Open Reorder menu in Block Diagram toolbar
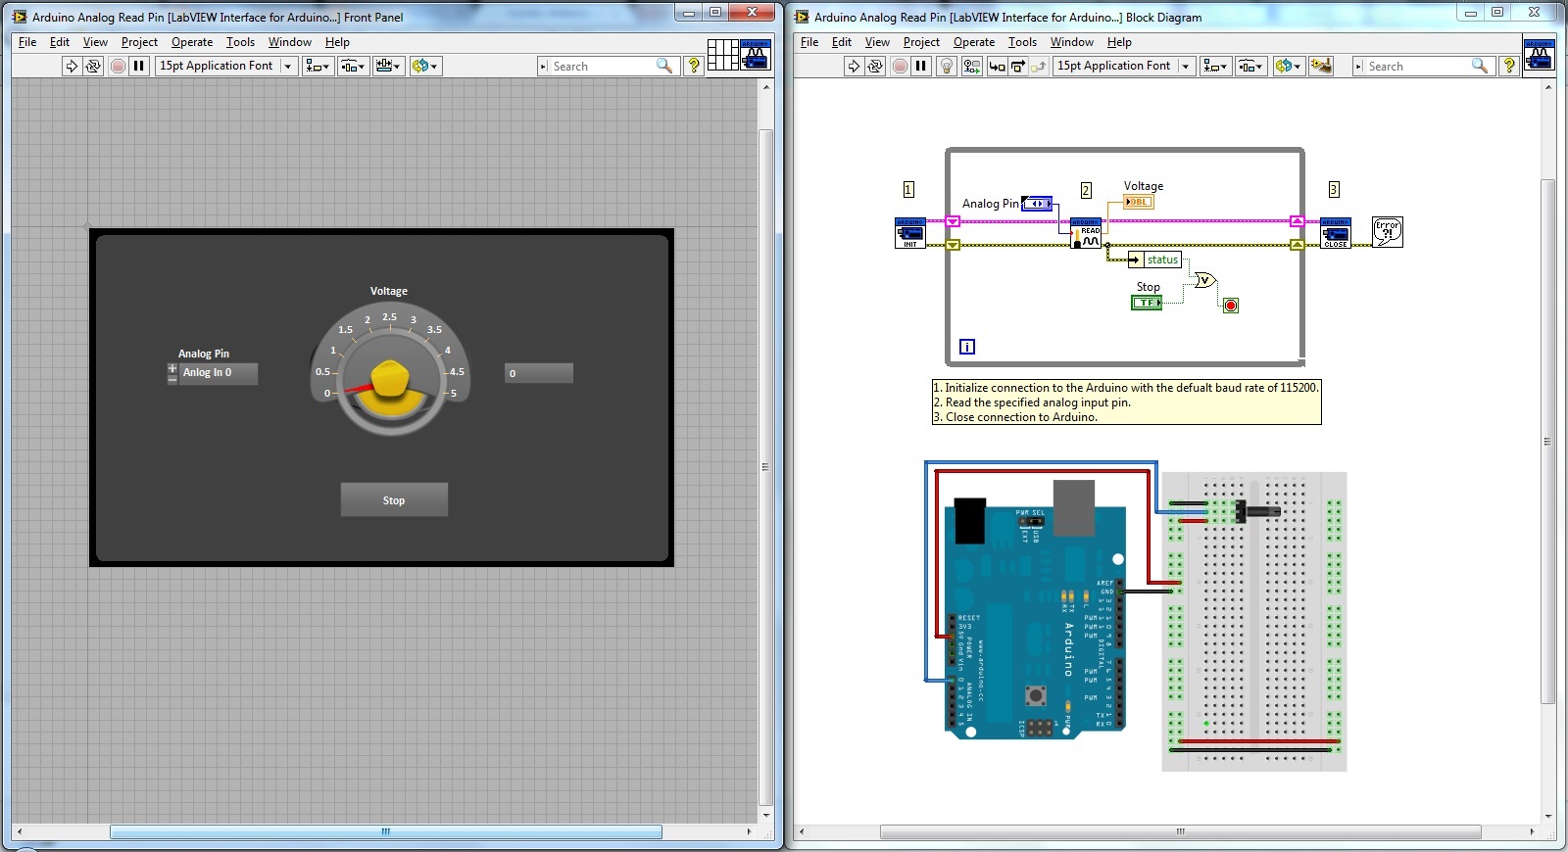This screenshot has height=852, width=1568. click(x=1288, y=66)
